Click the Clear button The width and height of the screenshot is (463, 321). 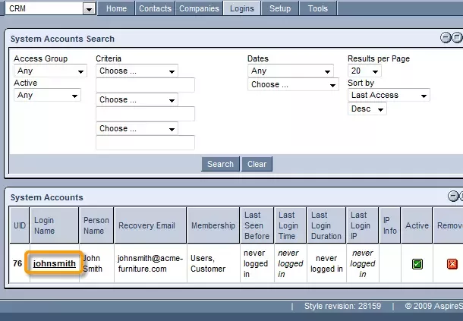click(x=257, y=164)
